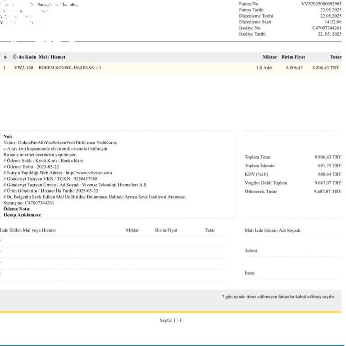
Task: Select the Sevk İrsaliyesi Aranmaz line
Action: tap(95, 197)
